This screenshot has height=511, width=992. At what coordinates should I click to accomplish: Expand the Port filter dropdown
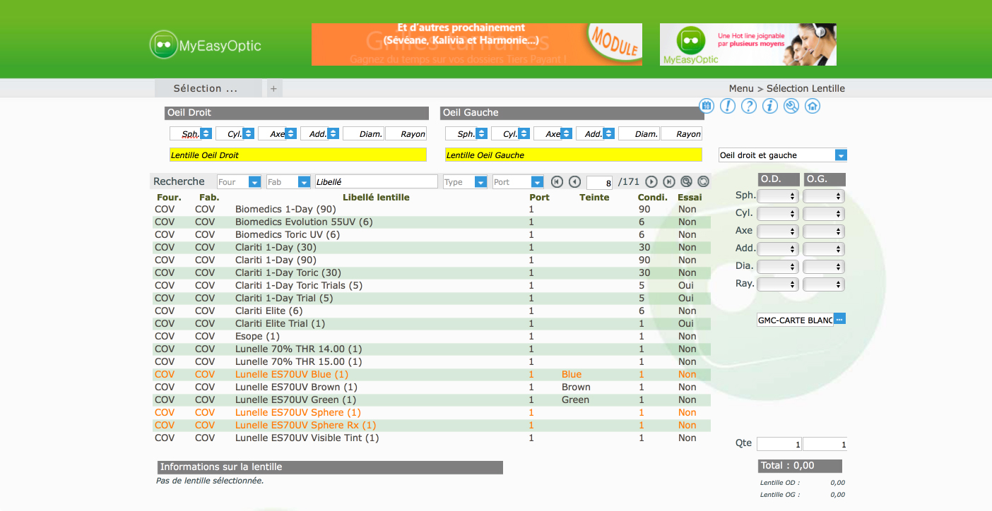tap(538, 182)
